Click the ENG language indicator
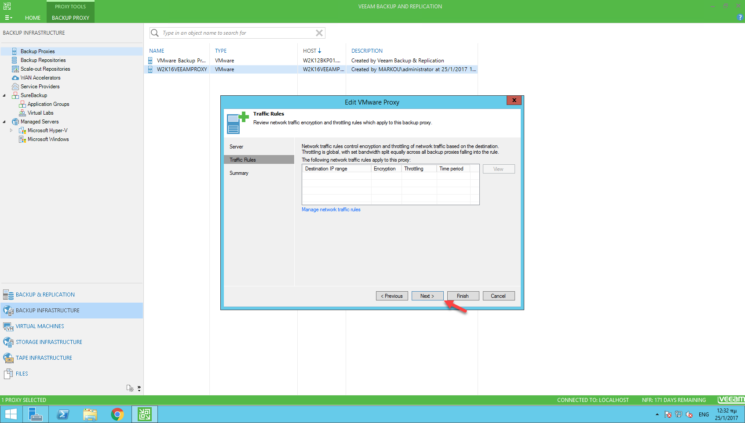This screenshot has width=745, height=423. (x=704, y=414)
